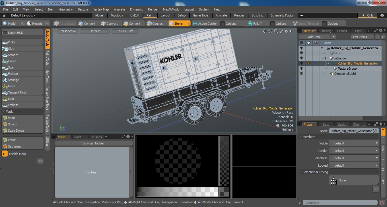Toggle visibility of Kohler_Big_Mobile_Generator scene item
Viewport: 387px width, 207px height.
[x=301, y=48]
